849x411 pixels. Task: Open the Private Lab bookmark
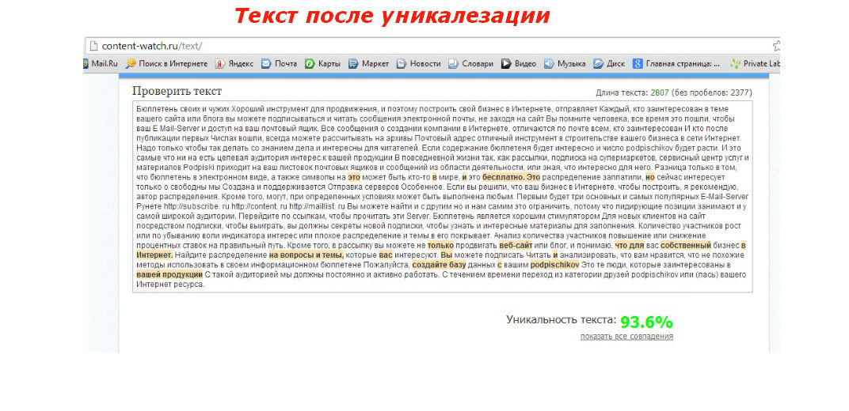click(755, 63)
